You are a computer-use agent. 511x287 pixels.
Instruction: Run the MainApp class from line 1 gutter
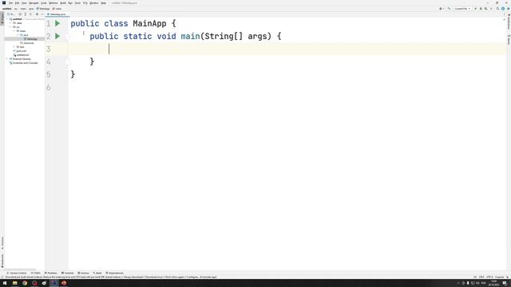[57, 23]
